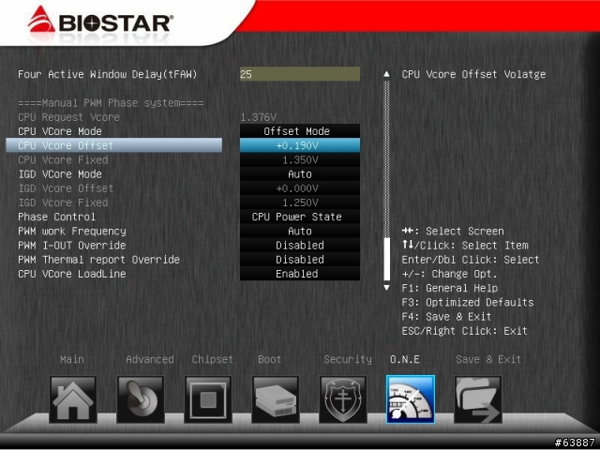Screen dimensions: 600x450
Task: Select the PWM I-OUT Override label
Action: (x=72, y=246)
